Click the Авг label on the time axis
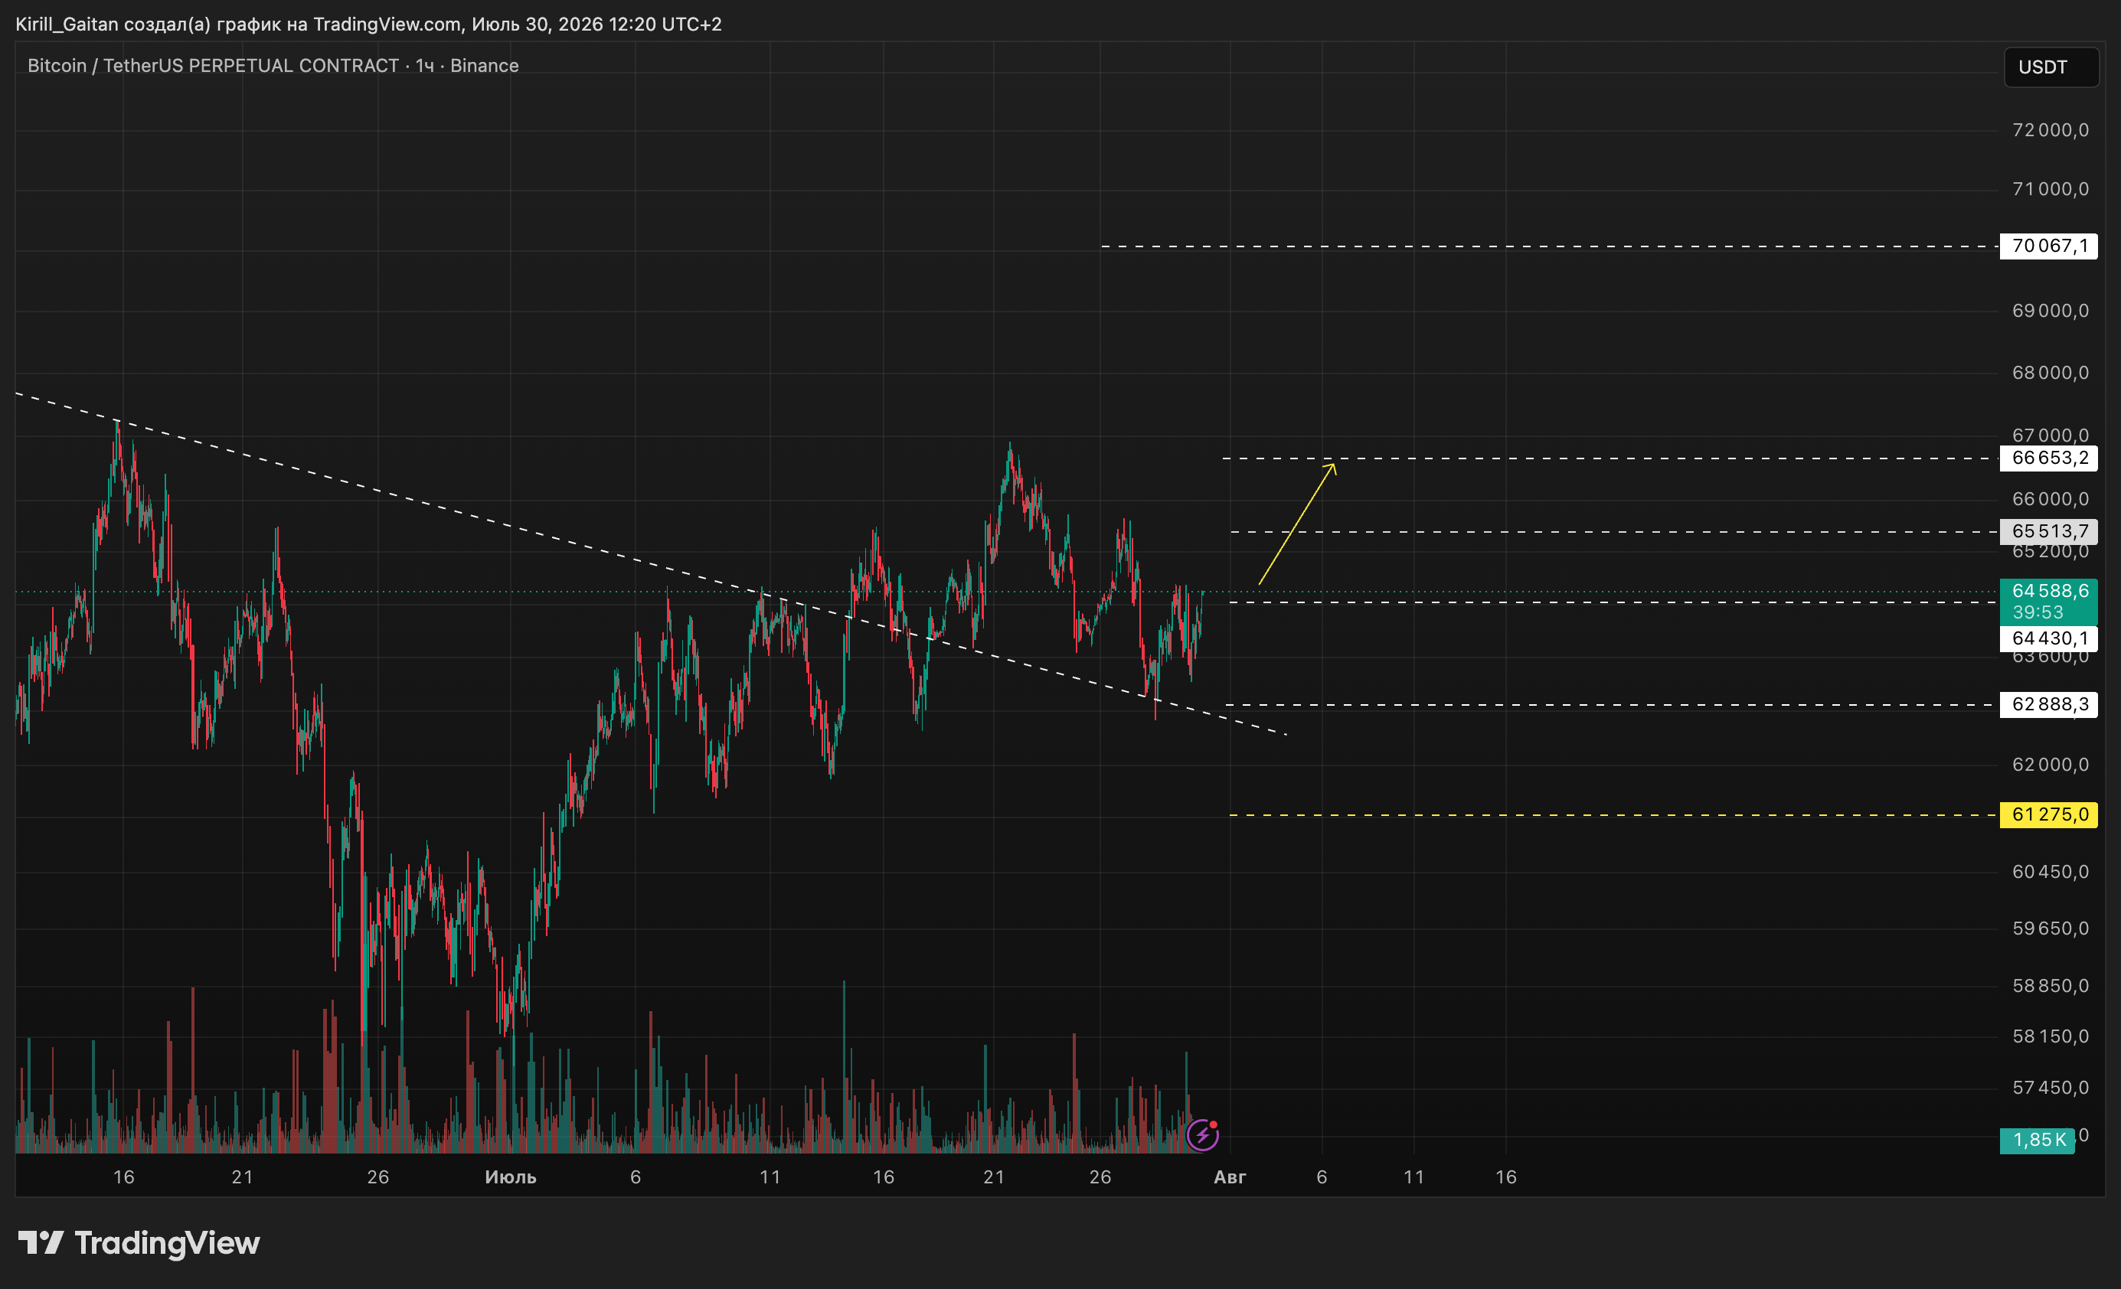Image resolution: width=2121 pixels, height=1289 pixels. pos(1229,1177)
